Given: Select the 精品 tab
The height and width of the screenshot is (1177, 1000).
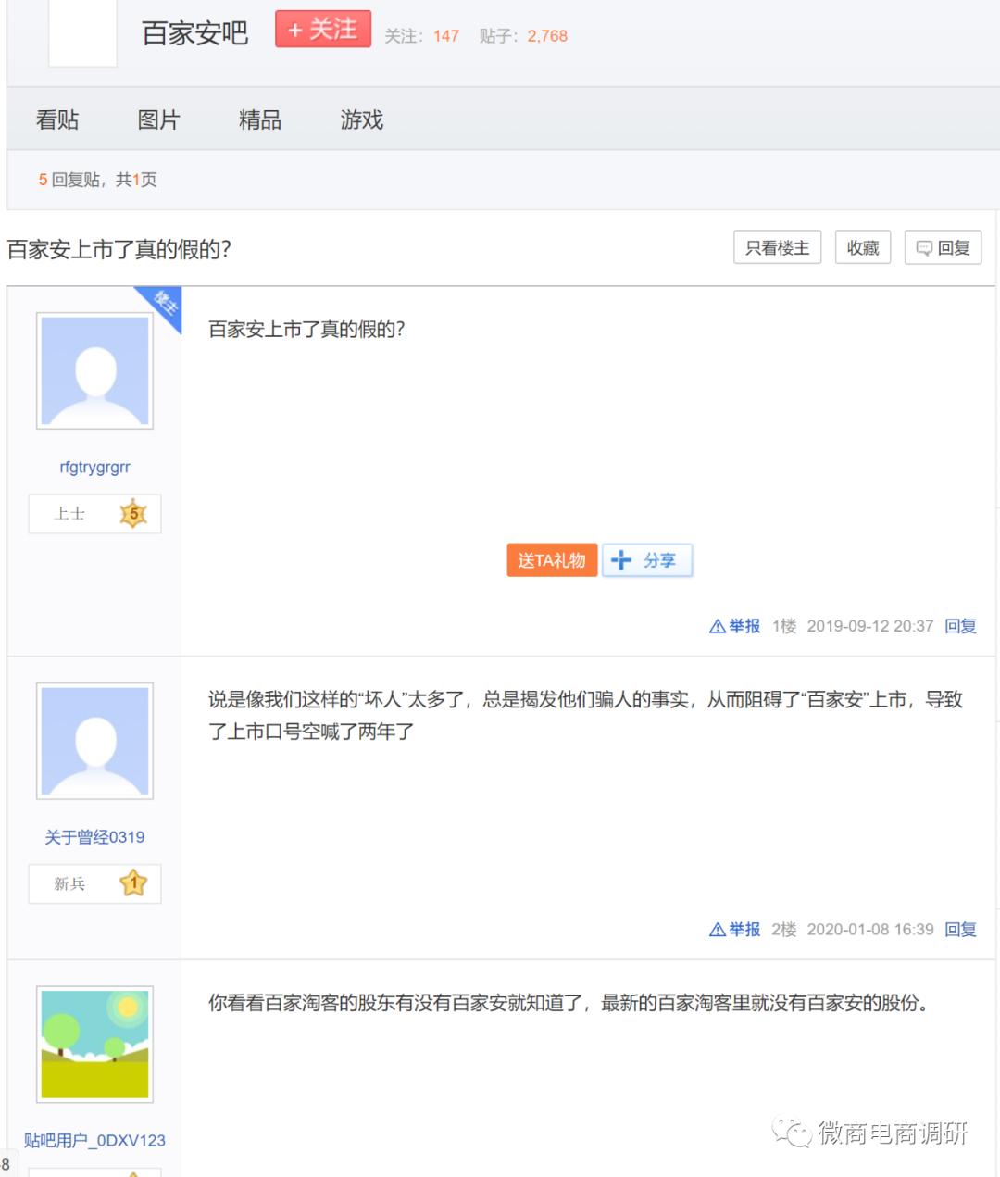Looking at the screenshot, I should tap(259, 119).
